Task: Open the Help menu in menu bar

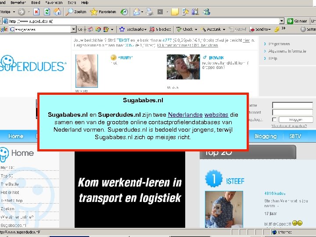Action: (x=85, y=3)
